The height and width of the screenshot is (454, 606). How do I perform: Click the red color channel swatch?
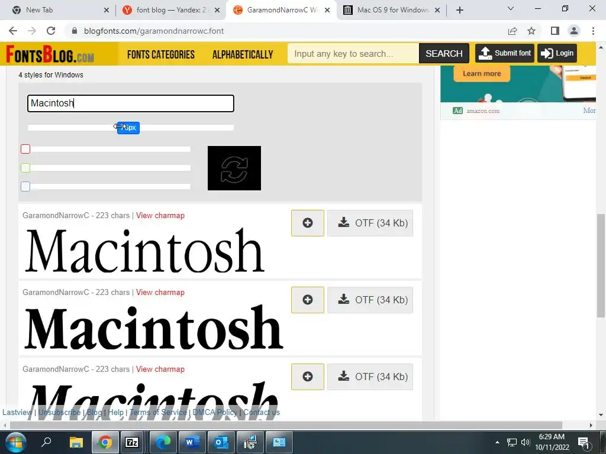pos(25,149)
